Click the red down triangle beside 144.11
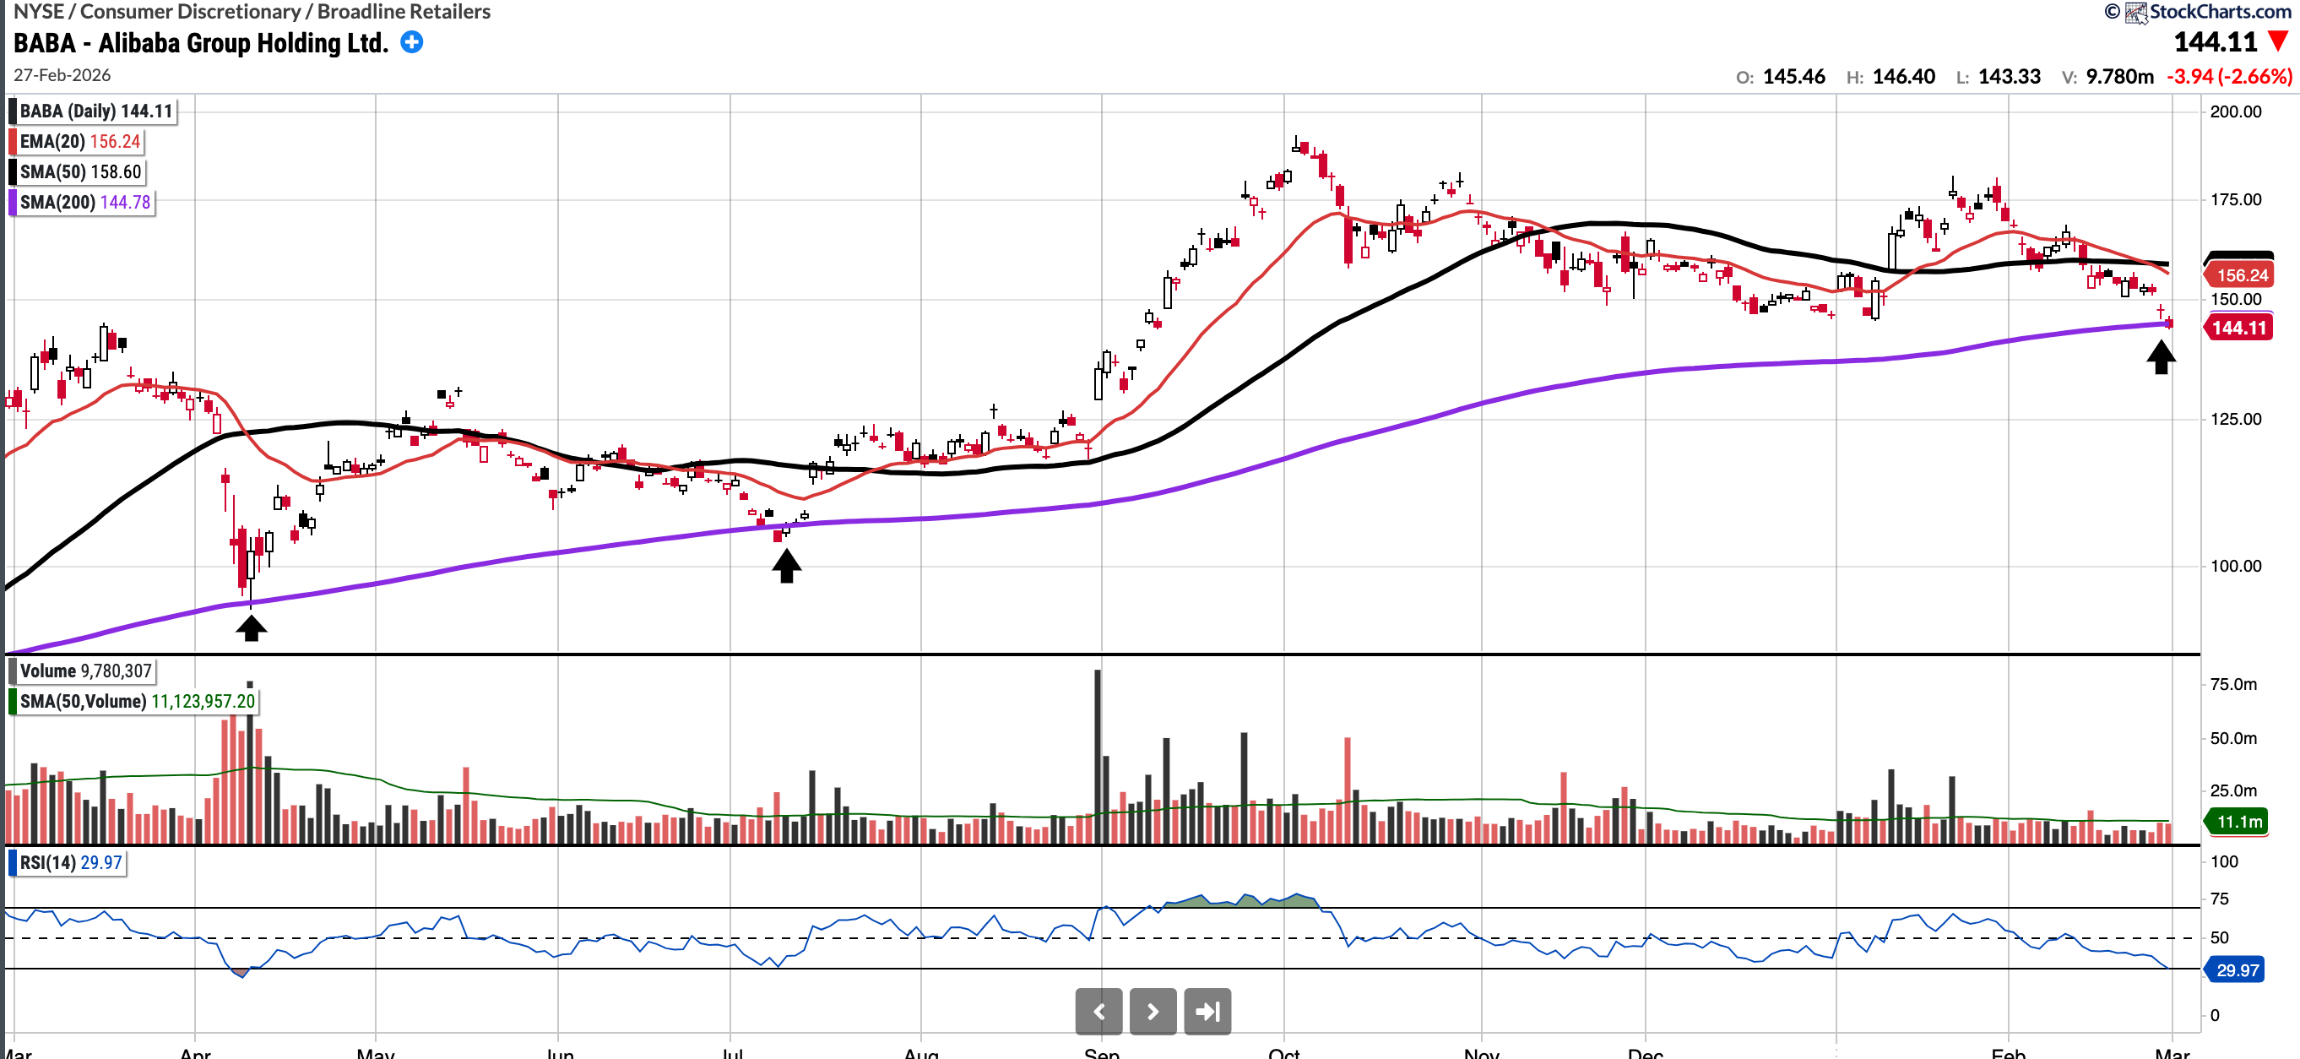The height and width of the screenshot is (1059, 2300). coord(2279,42)
